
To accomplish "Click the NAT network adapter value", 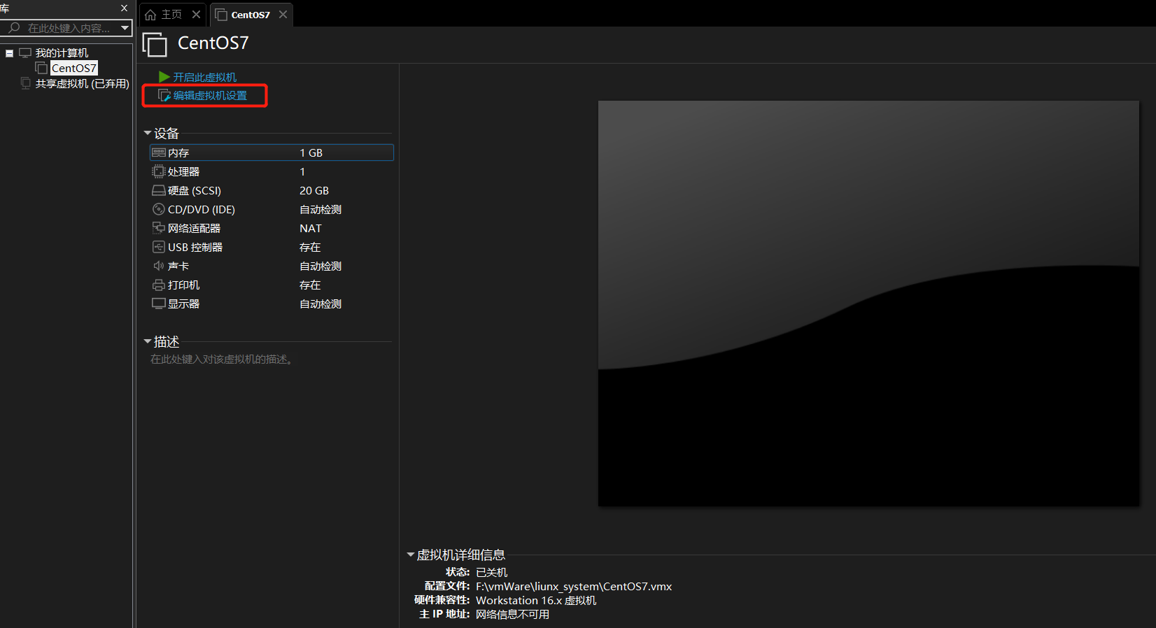I will click(311, 228).
